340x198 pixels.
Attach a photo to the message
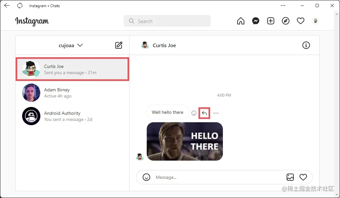click(290, 177)
